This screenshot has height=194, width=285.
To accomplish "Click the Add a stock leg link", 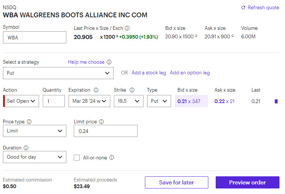I will [x=149, y=73].
